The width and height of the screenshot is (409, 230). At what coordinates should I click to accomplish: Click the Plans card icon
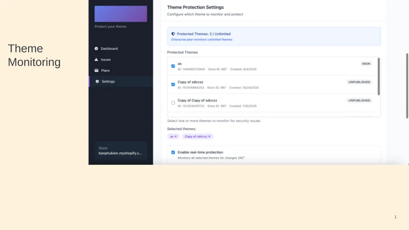[x=96, y=71]
